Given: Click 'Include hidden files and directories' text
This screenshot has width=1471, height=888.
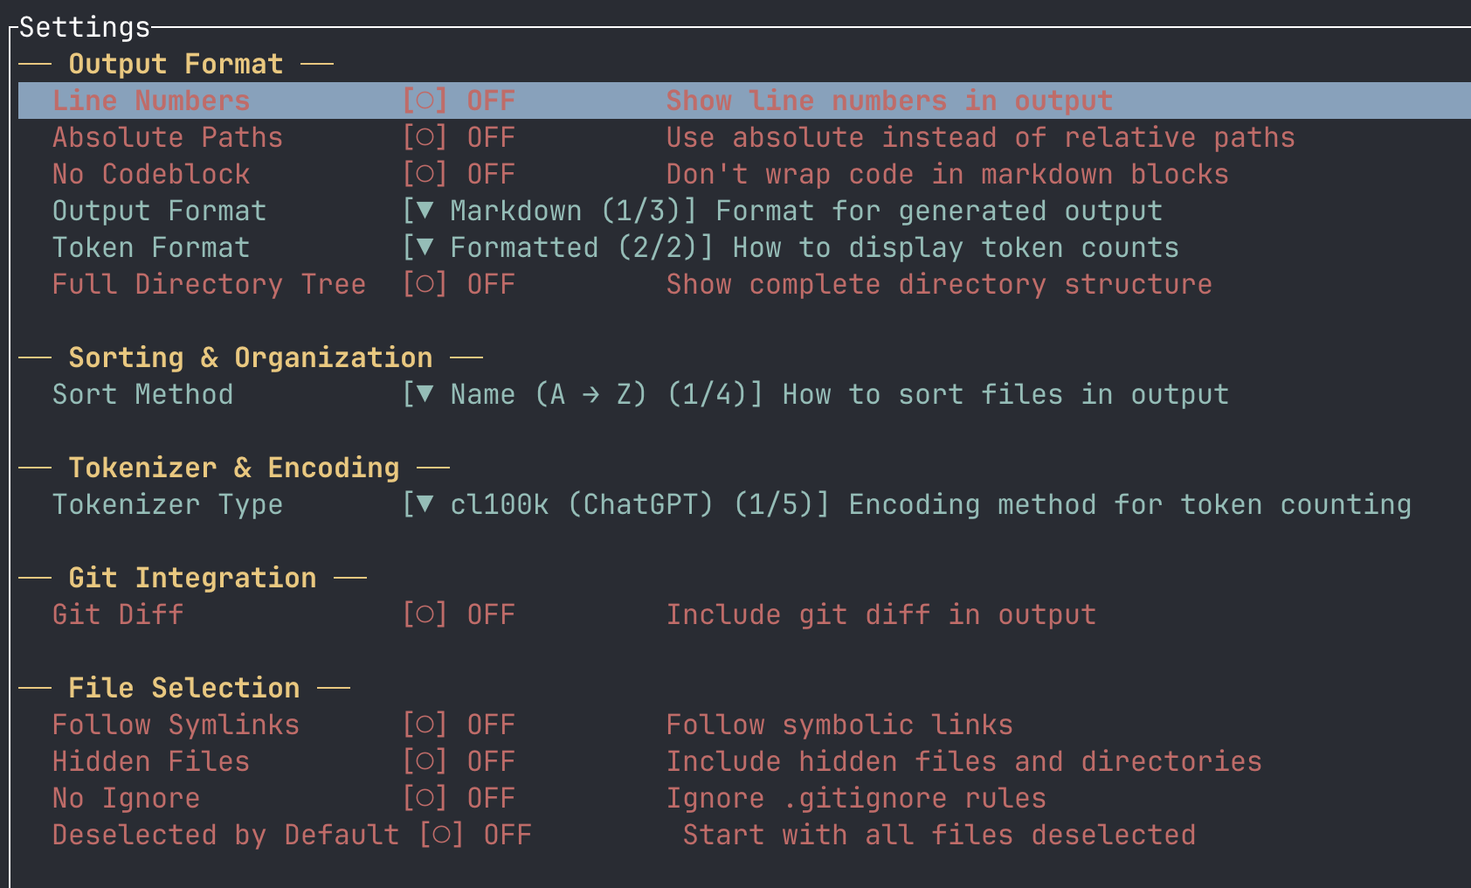Looking at the screenshot, I should [964, 761].
